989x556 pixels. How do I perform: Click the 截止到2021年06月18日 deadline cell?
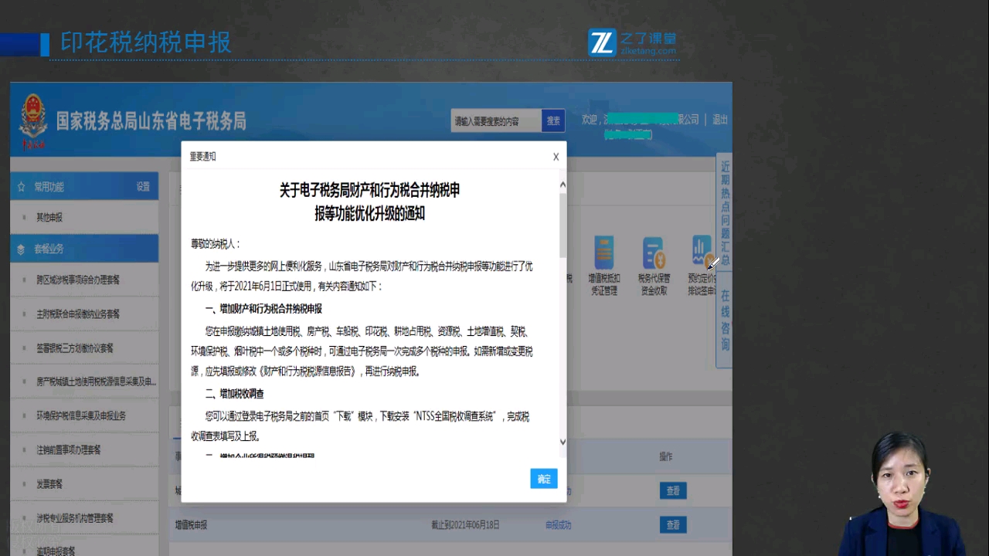click(x=465, y=525)
